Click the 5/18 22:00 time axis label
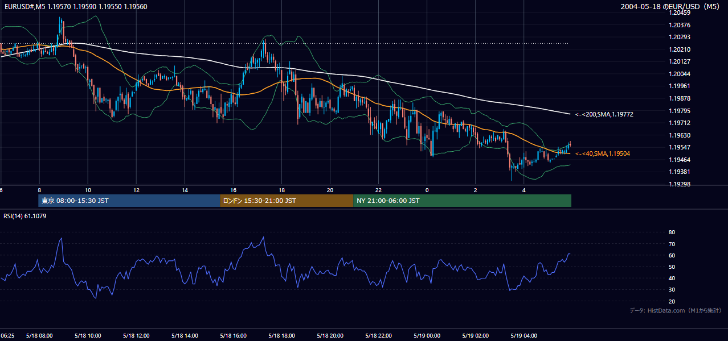The height and width of the screenshot is (341, 728). pos(378,336)
